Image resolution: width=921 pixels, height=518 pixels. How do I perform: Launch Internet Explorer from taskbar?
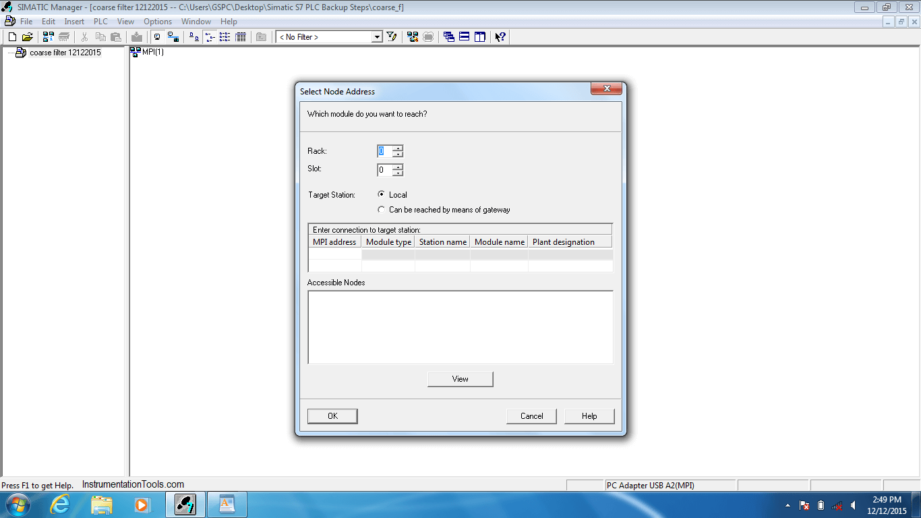(61, 505)
